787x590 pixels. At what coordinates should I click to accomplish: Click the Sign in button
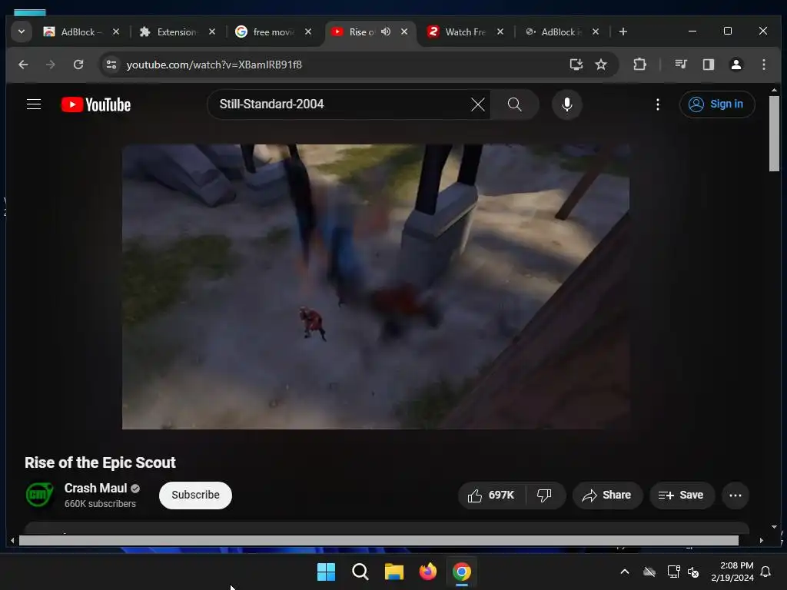pos(717,104)
